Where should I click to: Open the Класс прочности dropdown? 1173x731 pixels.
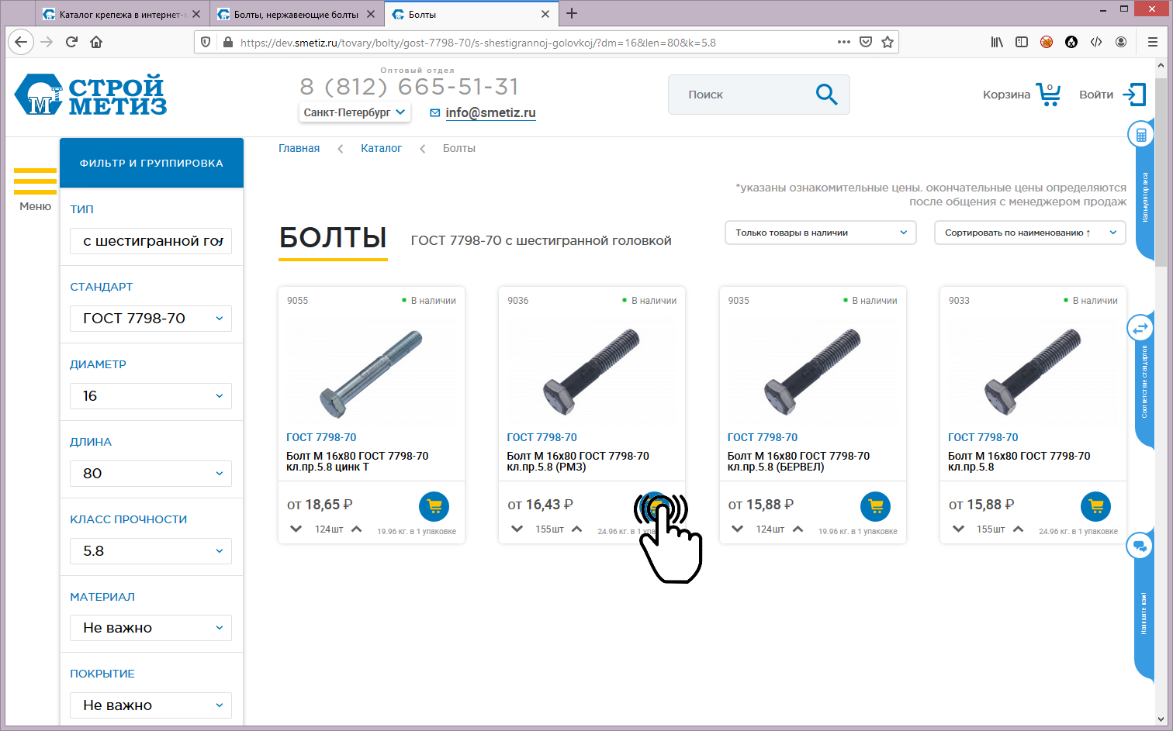[x=151, y=551]
